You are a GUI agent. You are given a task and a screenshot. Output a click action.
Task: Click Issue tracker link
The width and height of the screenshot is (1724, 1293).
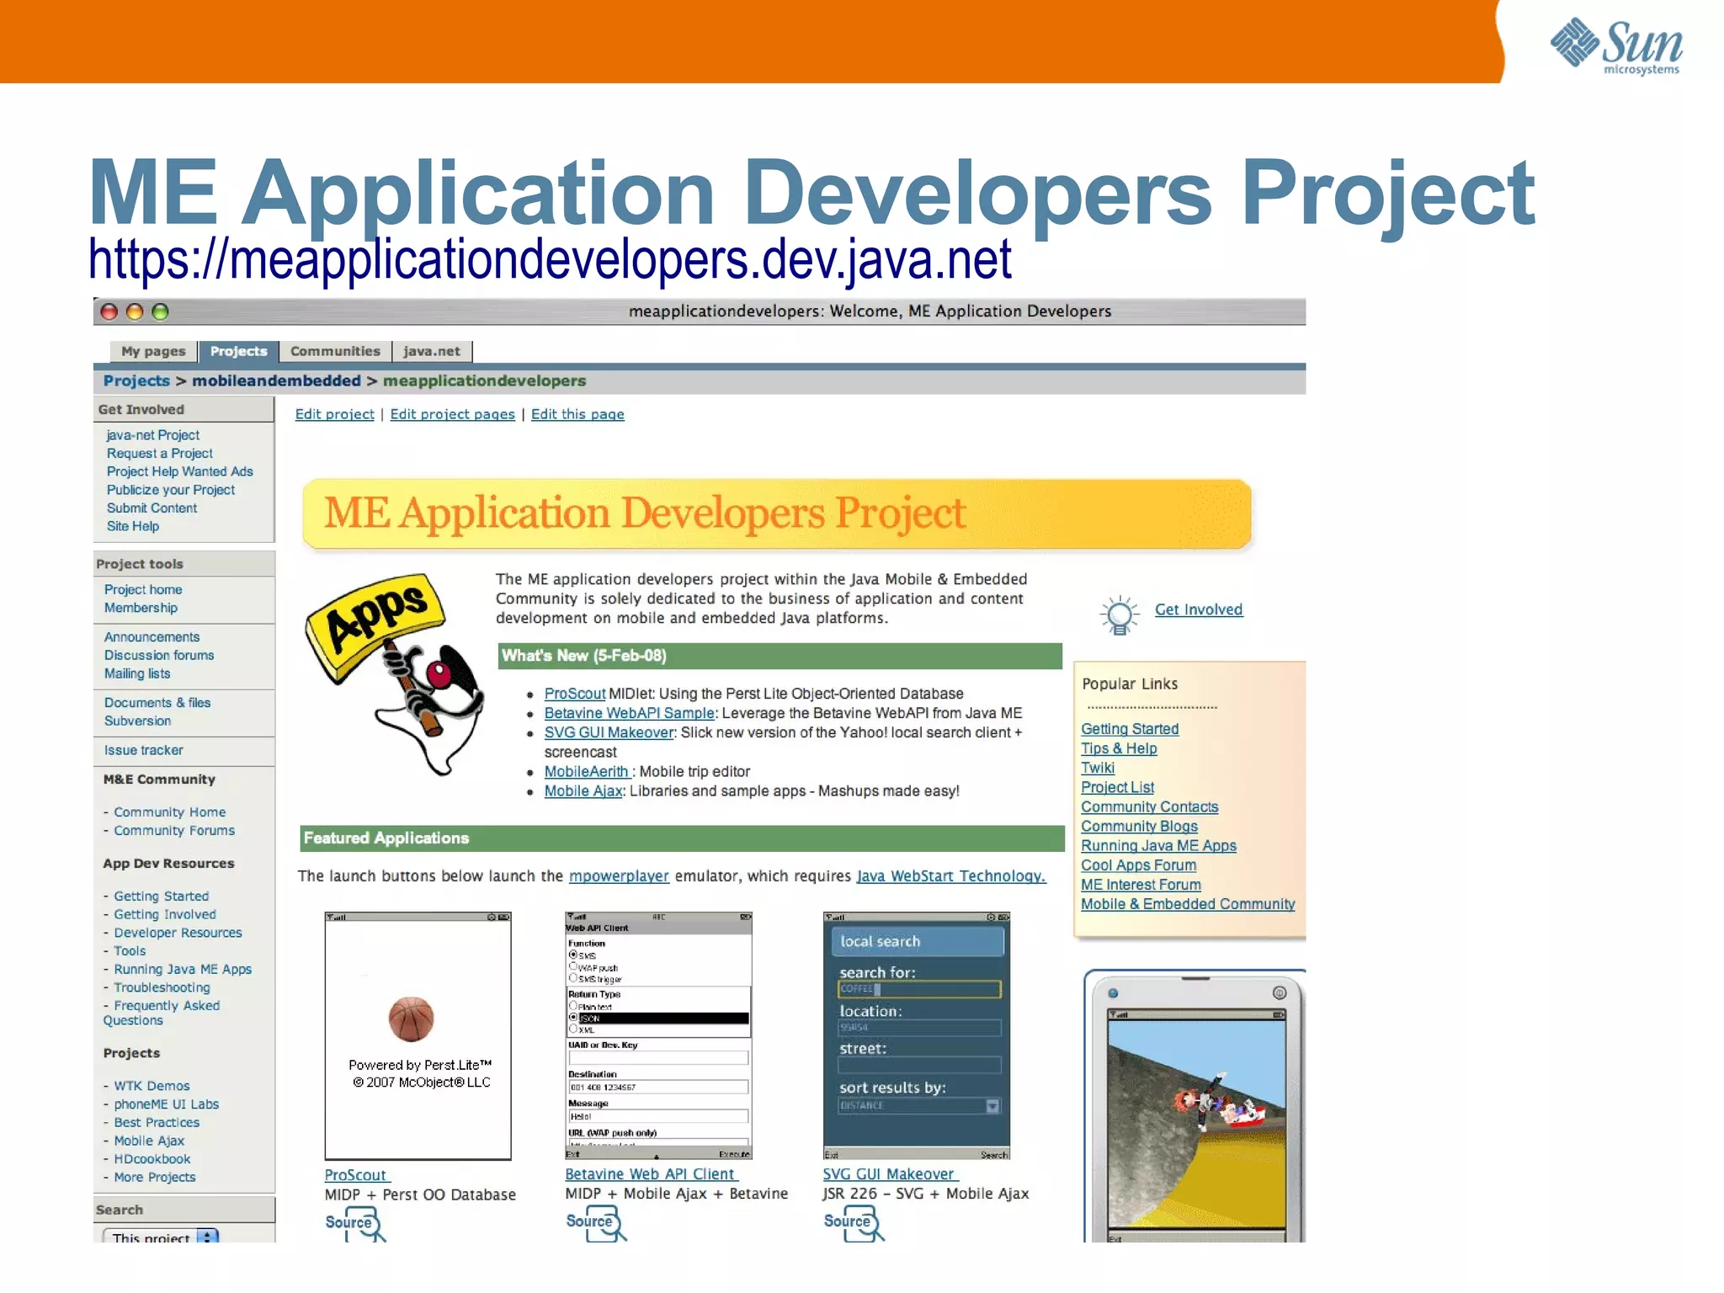tap(143, 750)
